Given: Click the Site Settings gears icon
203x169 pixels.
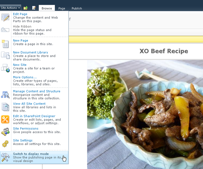Looking at the screenshot, I should [5, 144].
